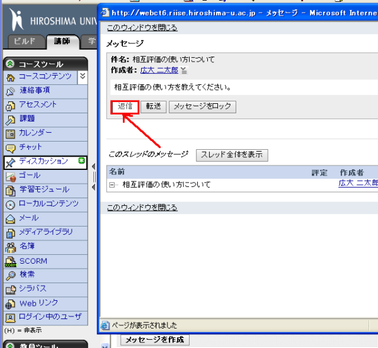Collapse the コースツール panel header
Viewport: 378px width, 348px height.
click(x=10, y=64)
